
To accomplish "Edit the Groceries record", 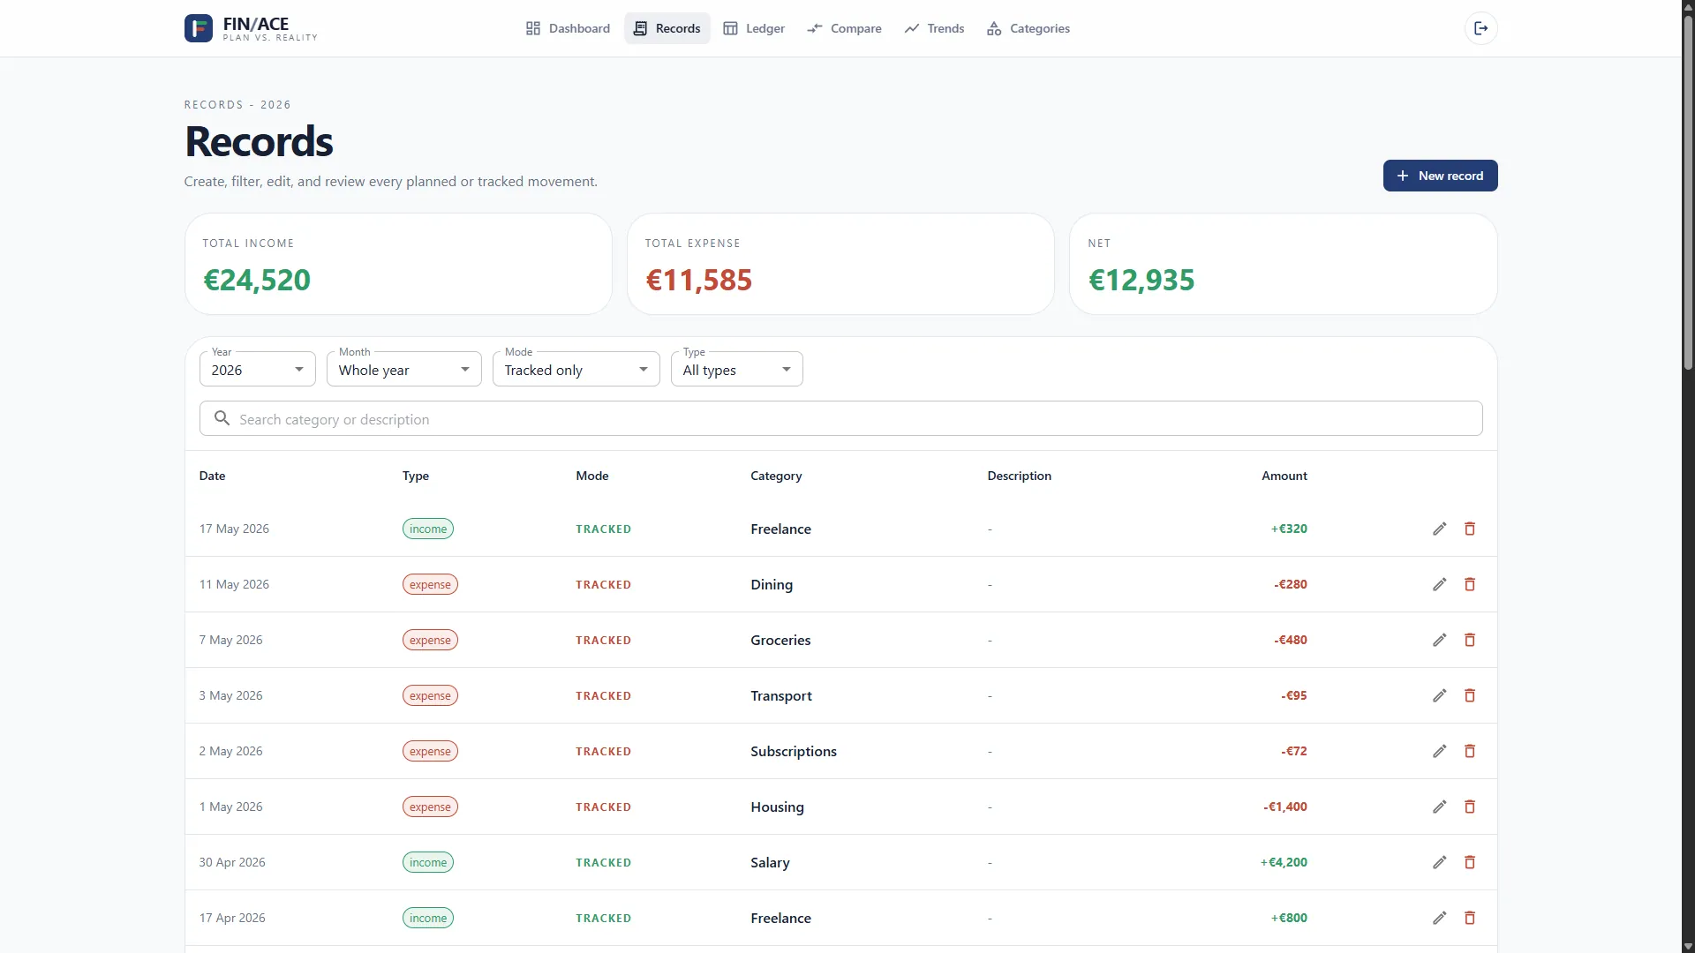I will [x=1439, y=640].
